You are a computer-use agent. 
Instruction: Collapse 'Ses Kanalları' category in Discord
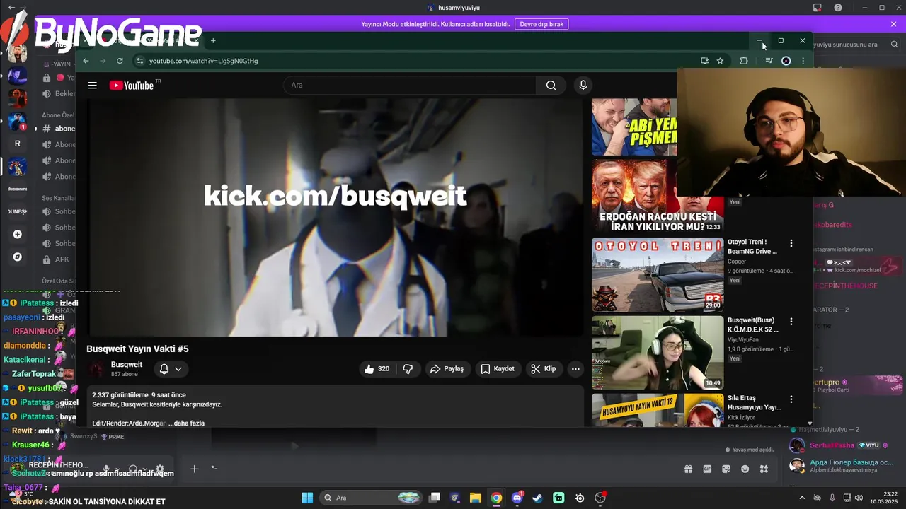click(x=58, y=198)
